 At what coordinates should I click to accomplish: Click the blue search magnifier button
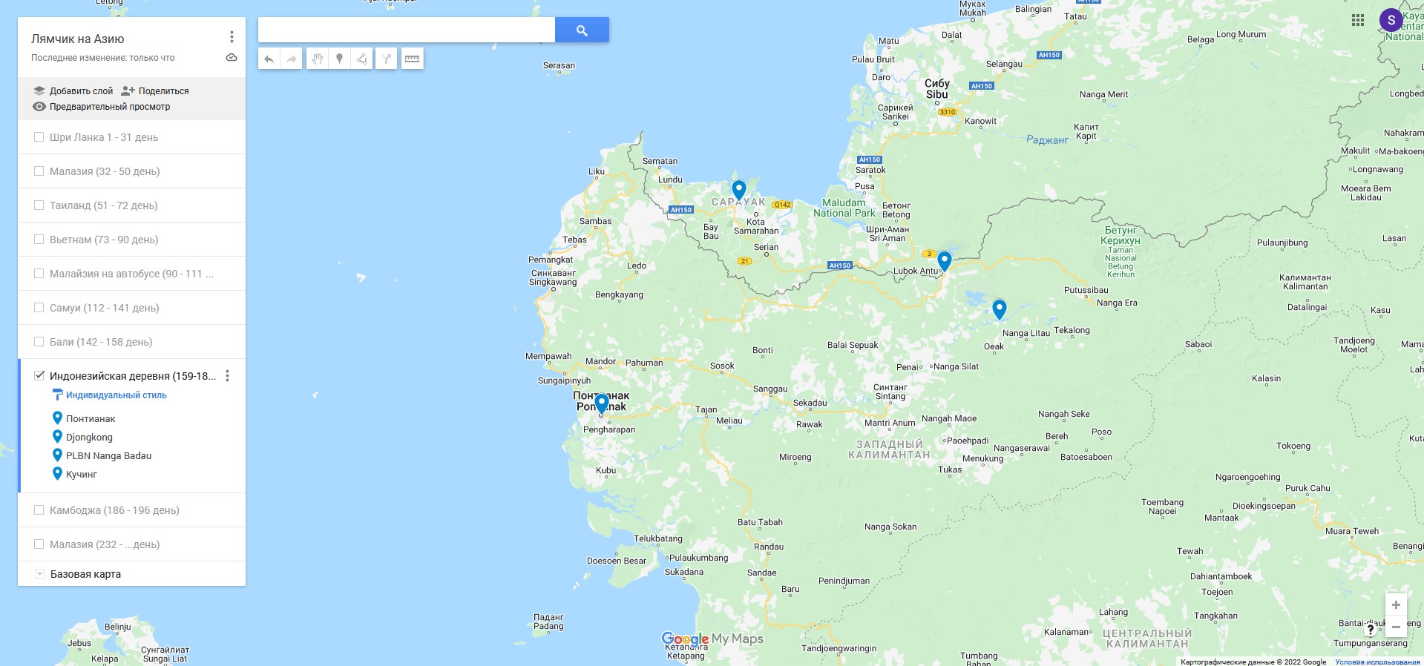pyautogui.click(x=582, y=30)
